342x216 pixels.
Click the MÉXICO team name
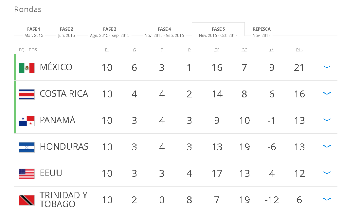[56, 67]
